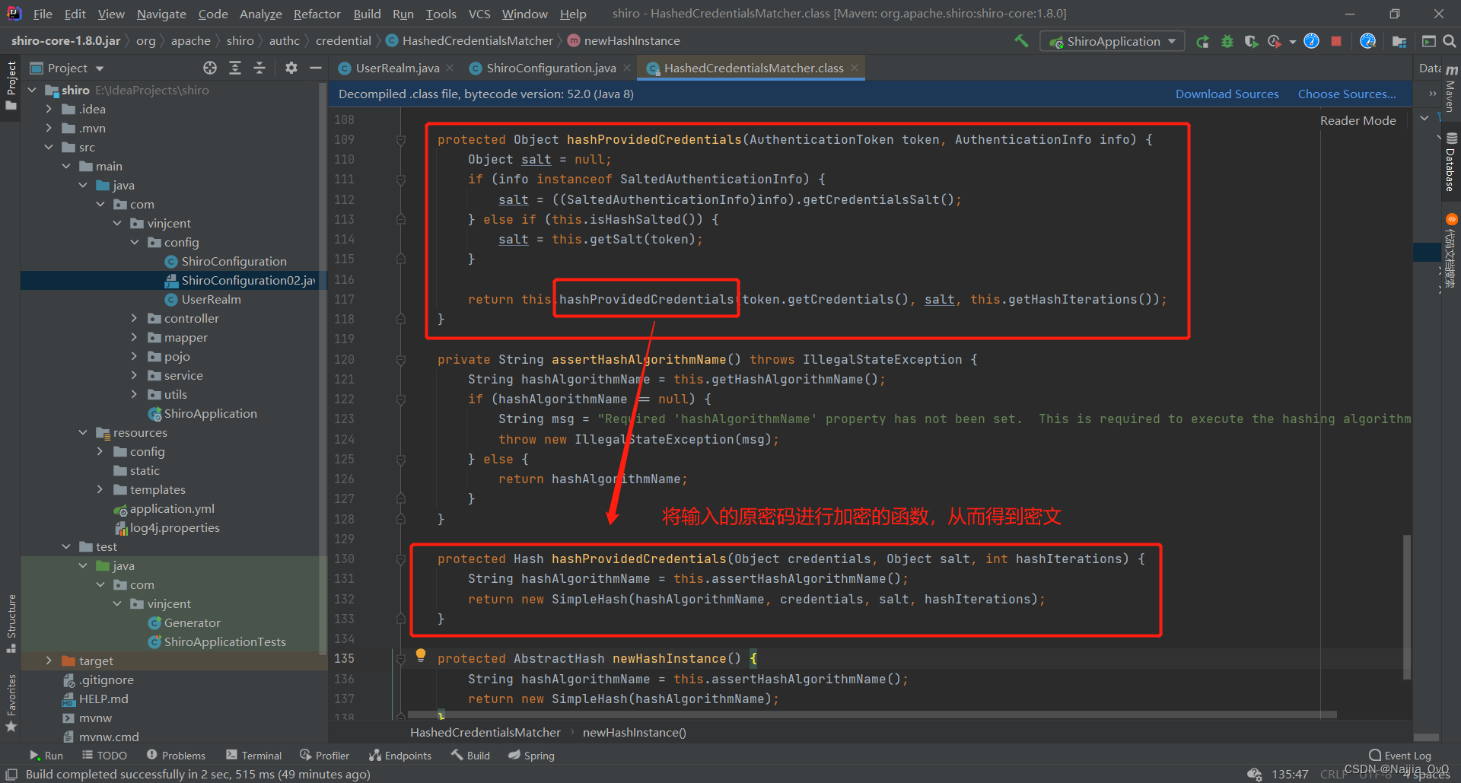This screenshot has width=1461, height=783.
Task: Collapse the resources folder
Action: [83, 432]
